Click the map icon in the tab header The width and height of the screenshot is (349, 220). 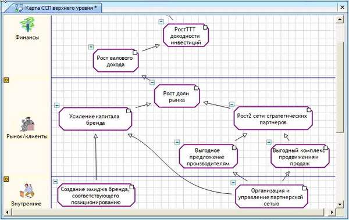(x=19, y=8)
